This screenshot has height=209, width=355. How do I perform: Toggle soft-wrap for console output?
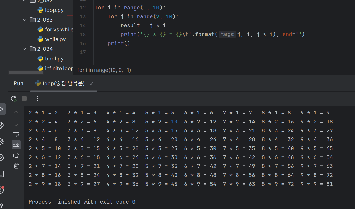click(16, 134)
